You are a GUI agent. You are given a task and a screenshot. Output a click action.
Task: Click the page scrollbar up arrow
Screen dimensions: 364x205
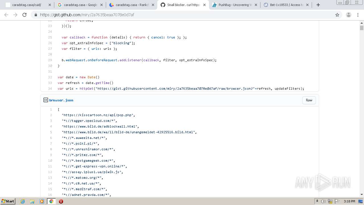tap(362, 23)
